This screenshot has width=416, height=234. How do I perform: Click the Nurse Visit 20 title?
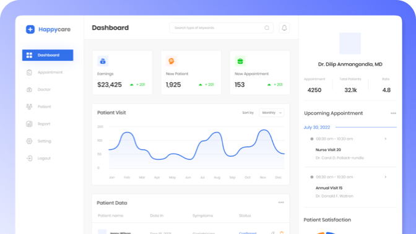tap(328, 150)
